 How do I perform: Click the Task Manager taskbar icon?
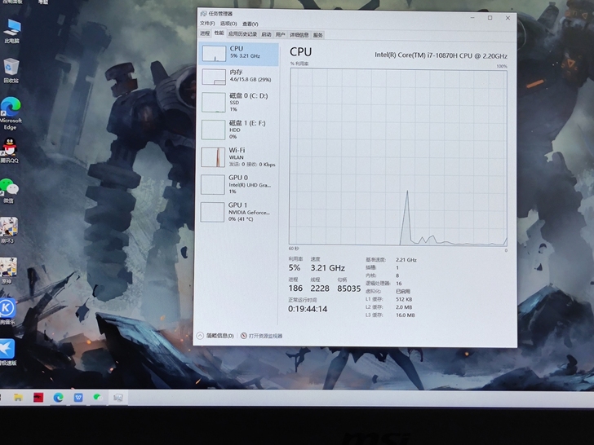[117, 398]
